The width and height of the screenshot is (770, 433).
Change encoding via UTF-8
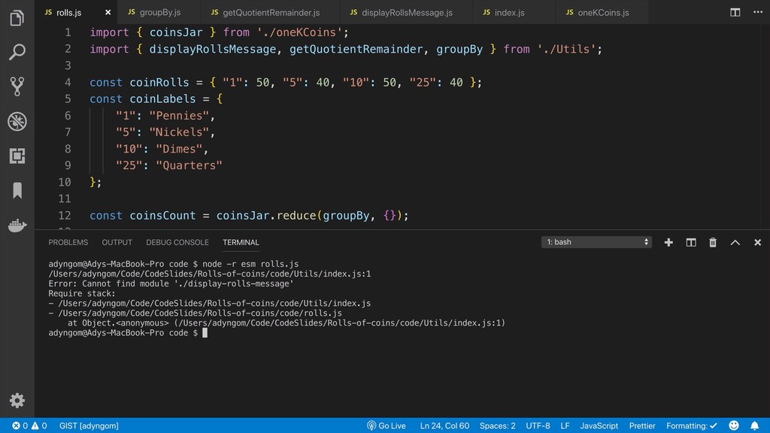point(538,425)
